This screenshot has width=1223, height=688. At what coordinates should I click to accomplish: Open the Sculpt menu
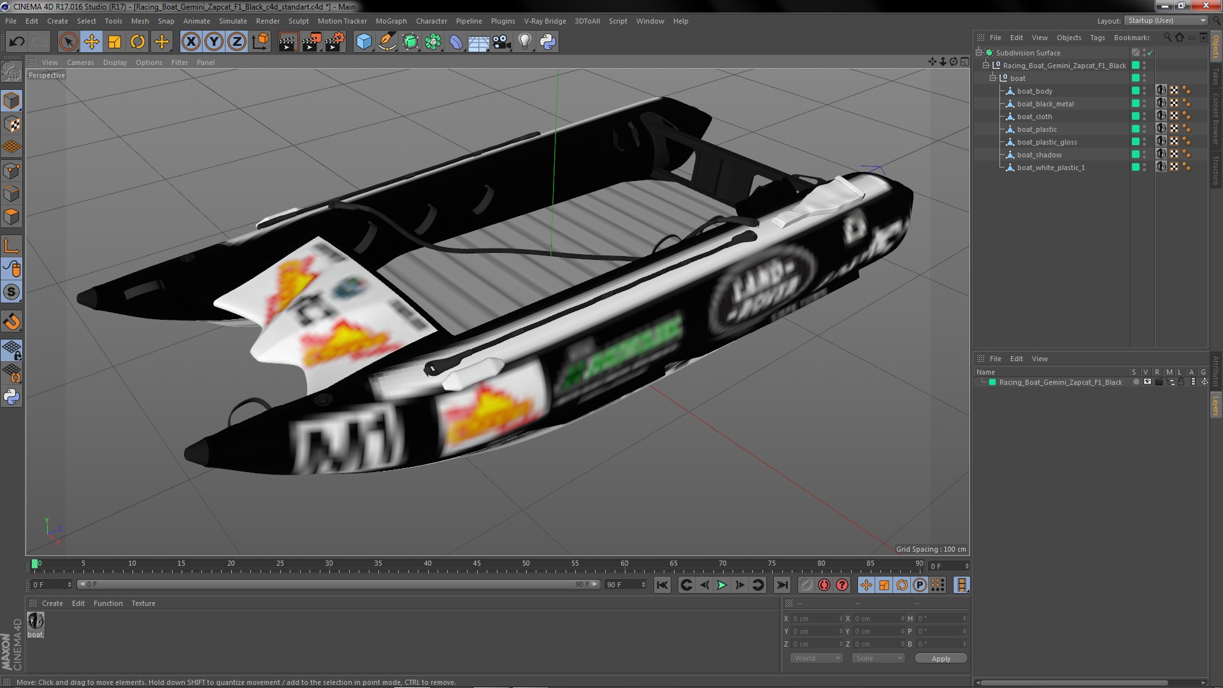pos(298,21)
